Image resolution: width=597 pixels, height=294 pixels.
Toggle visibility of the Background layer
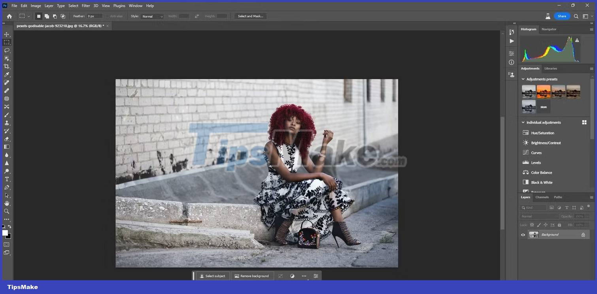click(x=523, y=234)
